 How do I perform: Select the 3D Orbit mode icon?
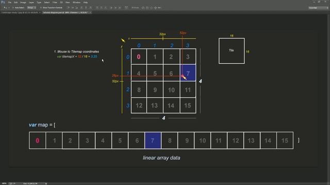coord(143,8)
